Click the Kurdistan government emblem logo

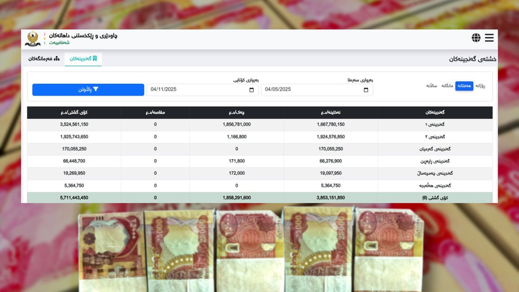coord(33,39)
